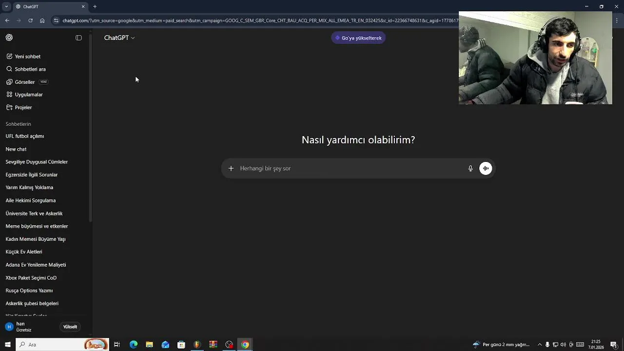Open Aile Hekimi Sorgulama chat
The width and height of the screenshot is (624, 351).
pyautogui.click(x=31, y=200)
